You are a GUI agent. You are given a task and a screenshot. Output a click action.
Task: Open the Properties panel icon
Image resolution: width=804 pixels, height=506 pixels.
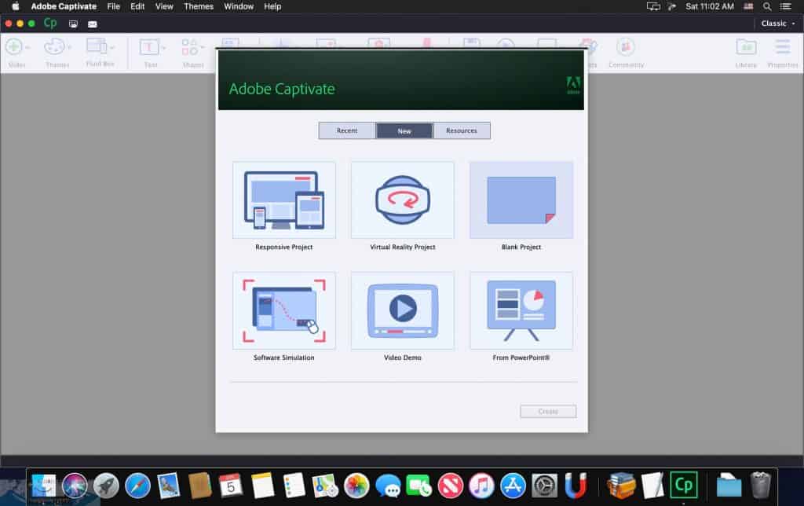coord(783,47)
